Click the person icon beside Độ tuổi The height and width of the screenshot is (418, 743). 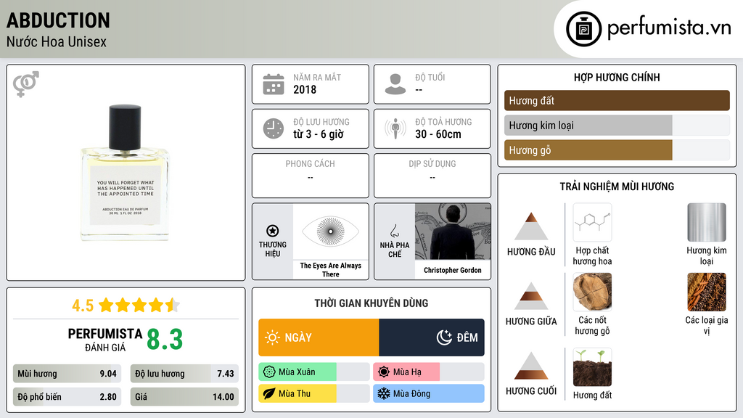click(395, 84)
